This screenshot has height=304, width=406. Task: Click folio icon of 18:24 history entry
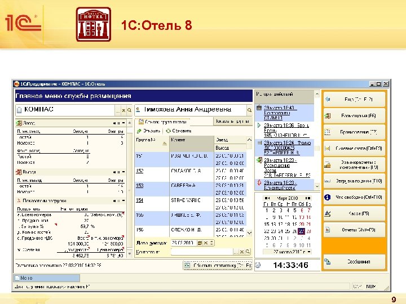click(x=259, y=142)
